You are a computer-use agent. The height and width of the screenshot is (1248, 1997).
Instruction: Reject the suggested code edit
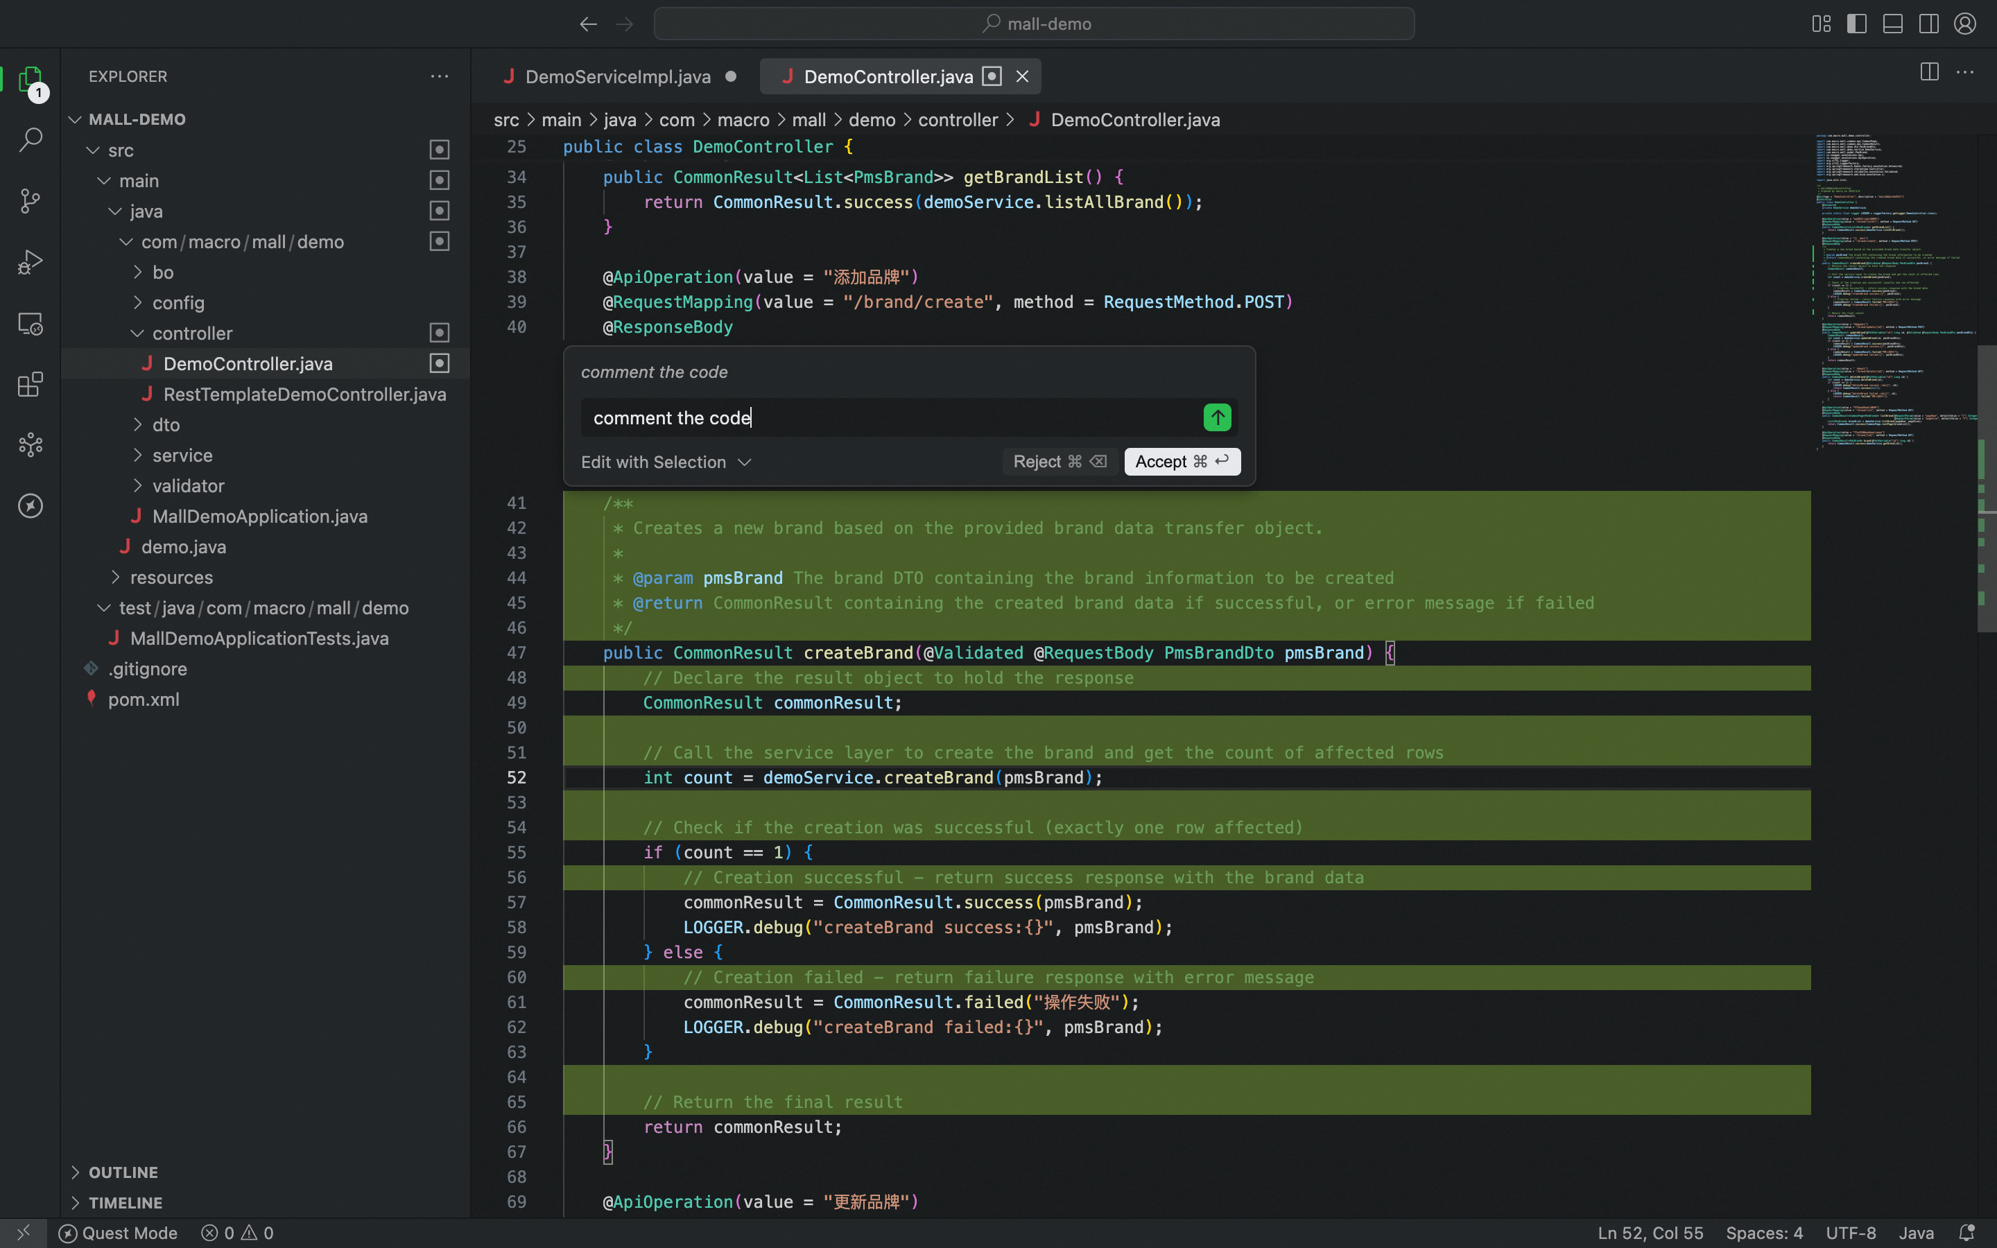click(1059, 461)
